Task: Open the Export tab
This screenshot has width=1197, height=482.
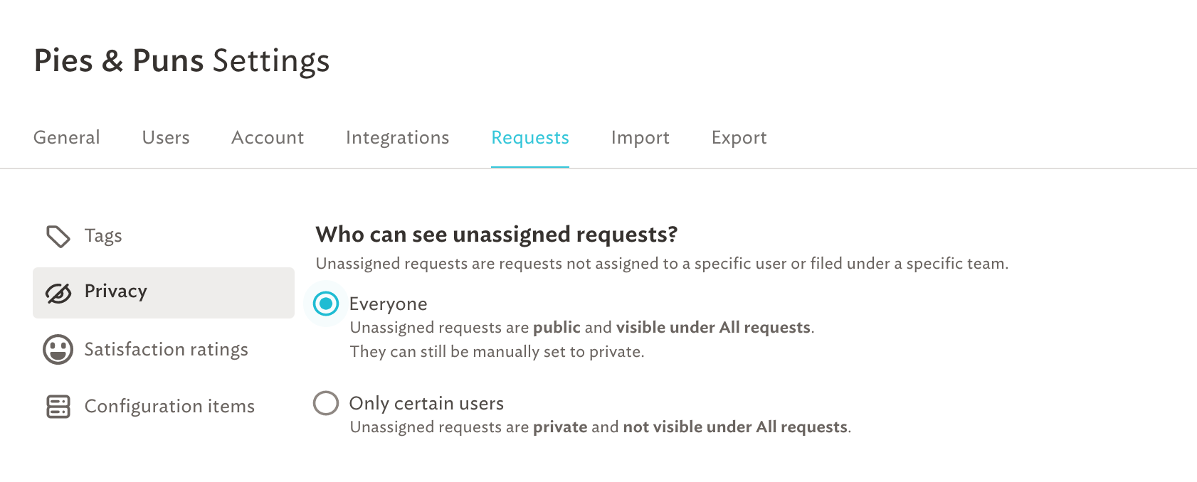Action: point(739,138)
